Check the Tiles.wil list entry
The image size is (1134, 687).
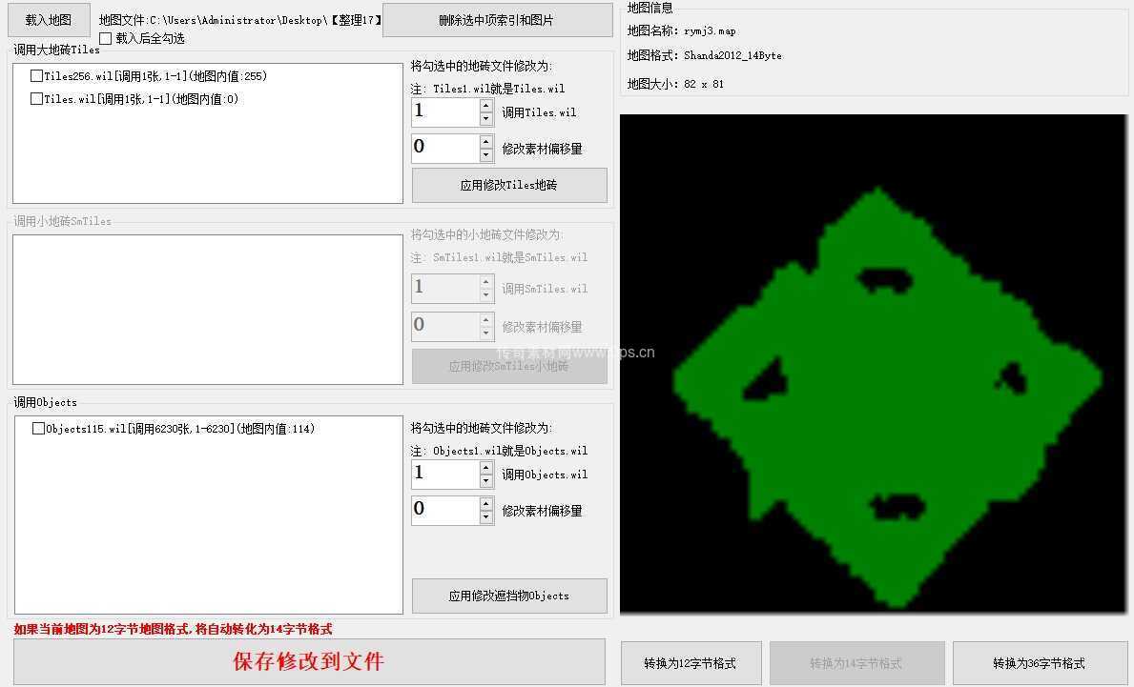tap(35, 98)
